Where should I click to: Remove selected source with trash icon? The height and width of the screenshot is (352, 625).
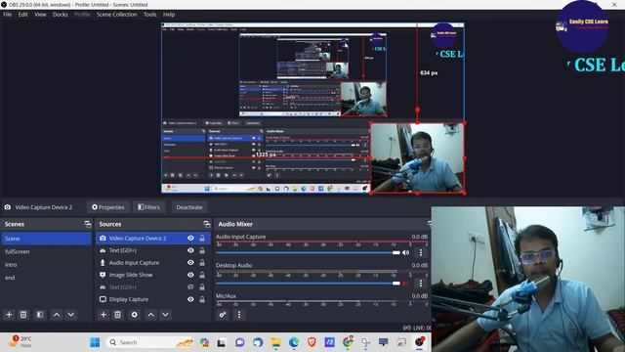[x=117, y=315]
